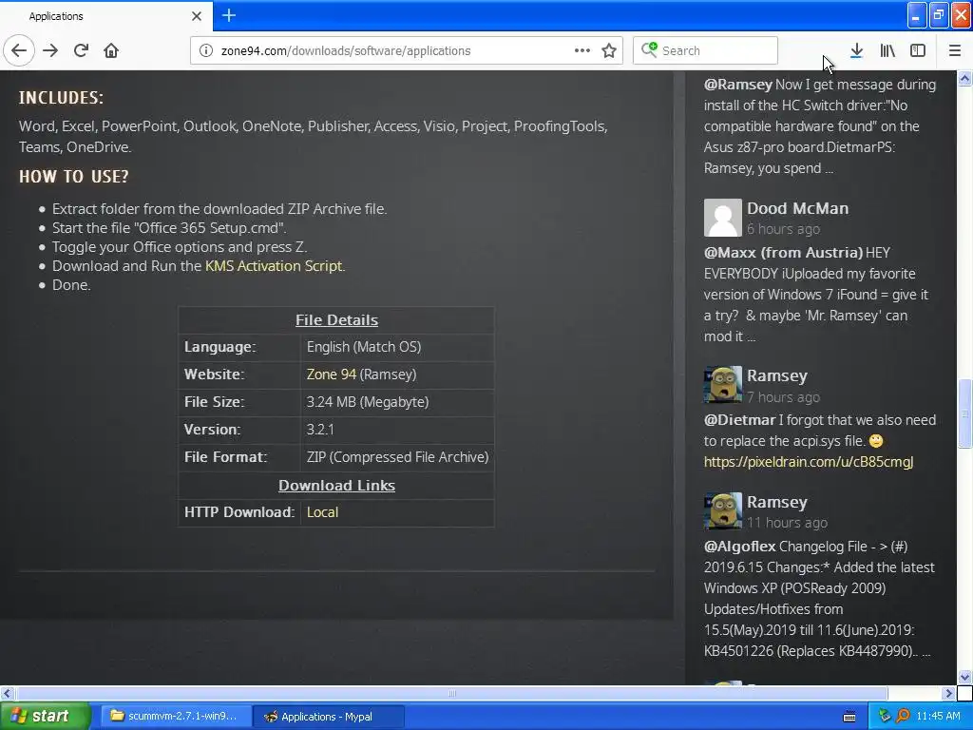Image resolution: width=973 pixels, height=730 pixels.
Task: Open the KMS Activation Script link
Action: coord(274,266)
